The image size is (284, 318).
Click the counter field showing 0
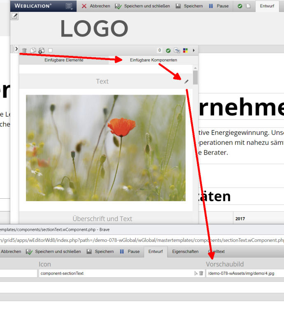click(x=160, y=50)
